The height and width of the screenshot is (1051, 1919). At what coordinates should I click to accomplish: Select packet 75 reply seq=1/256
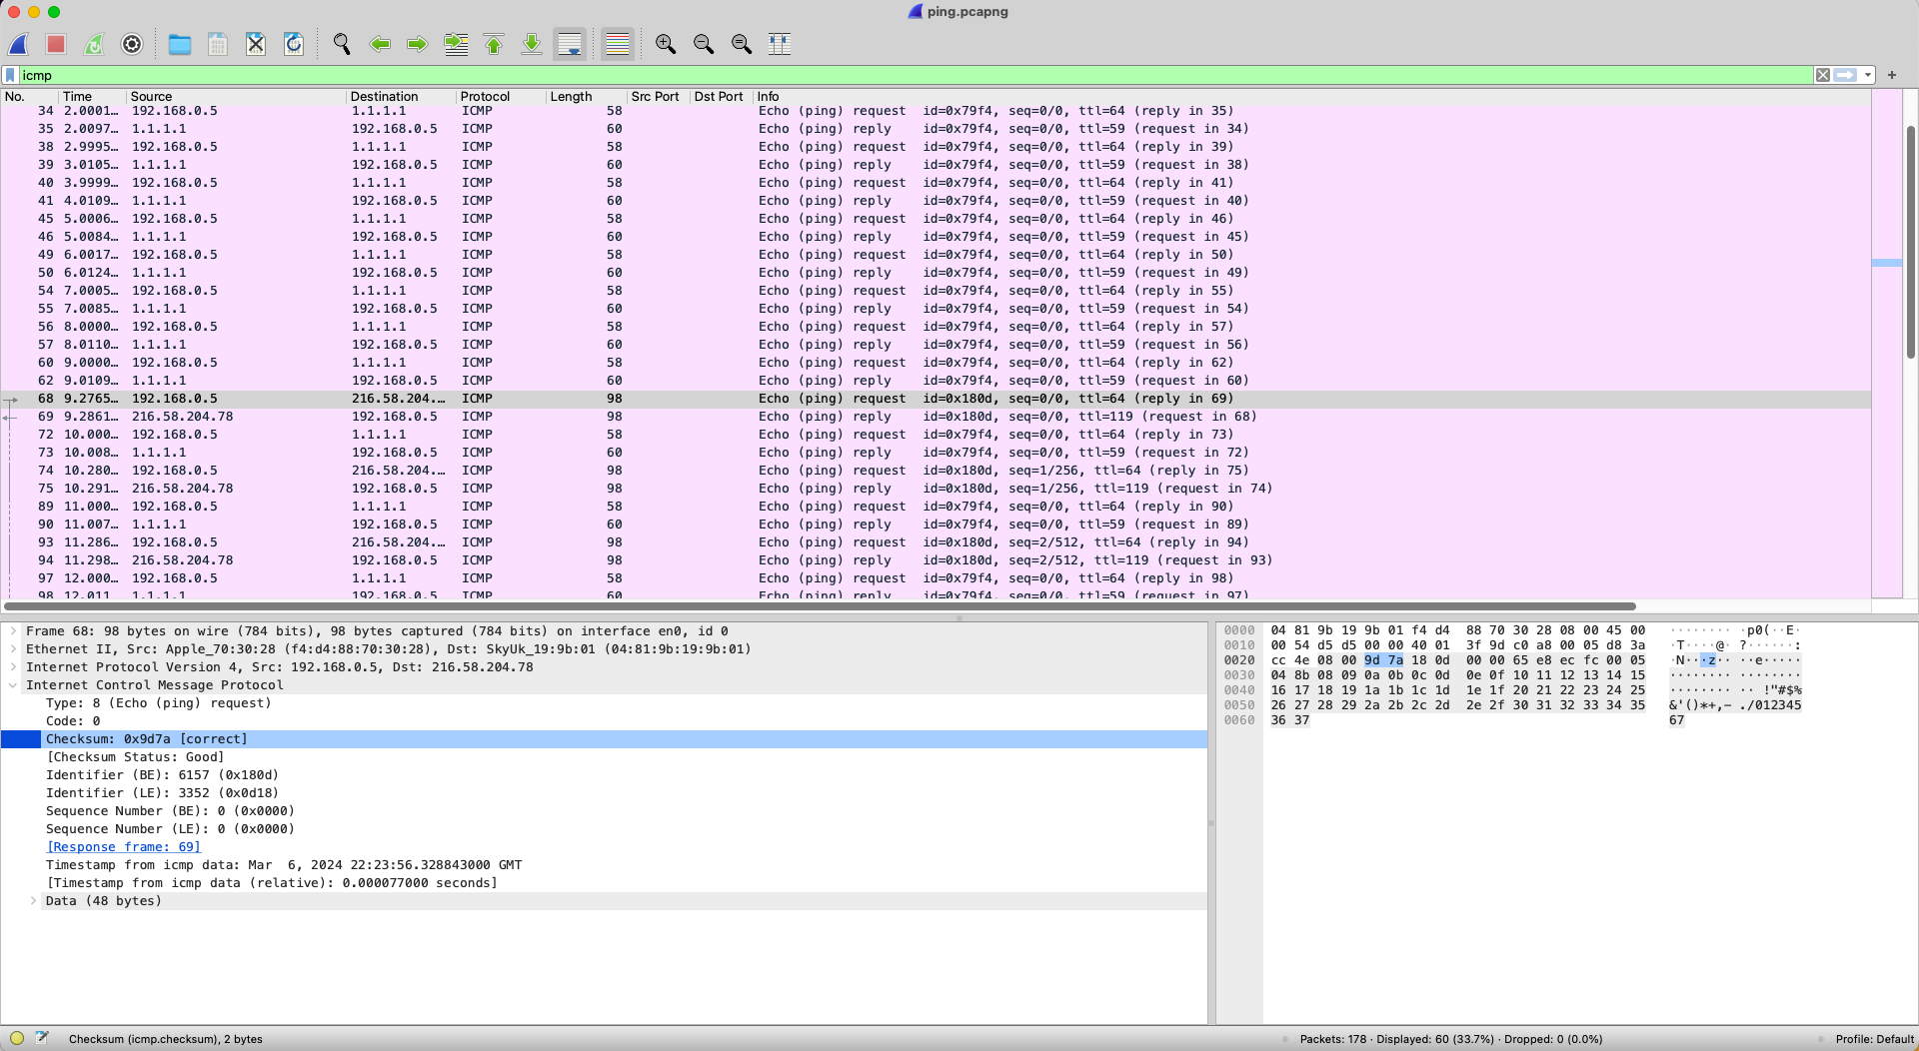pyautogui.click(x=936, y=489)
